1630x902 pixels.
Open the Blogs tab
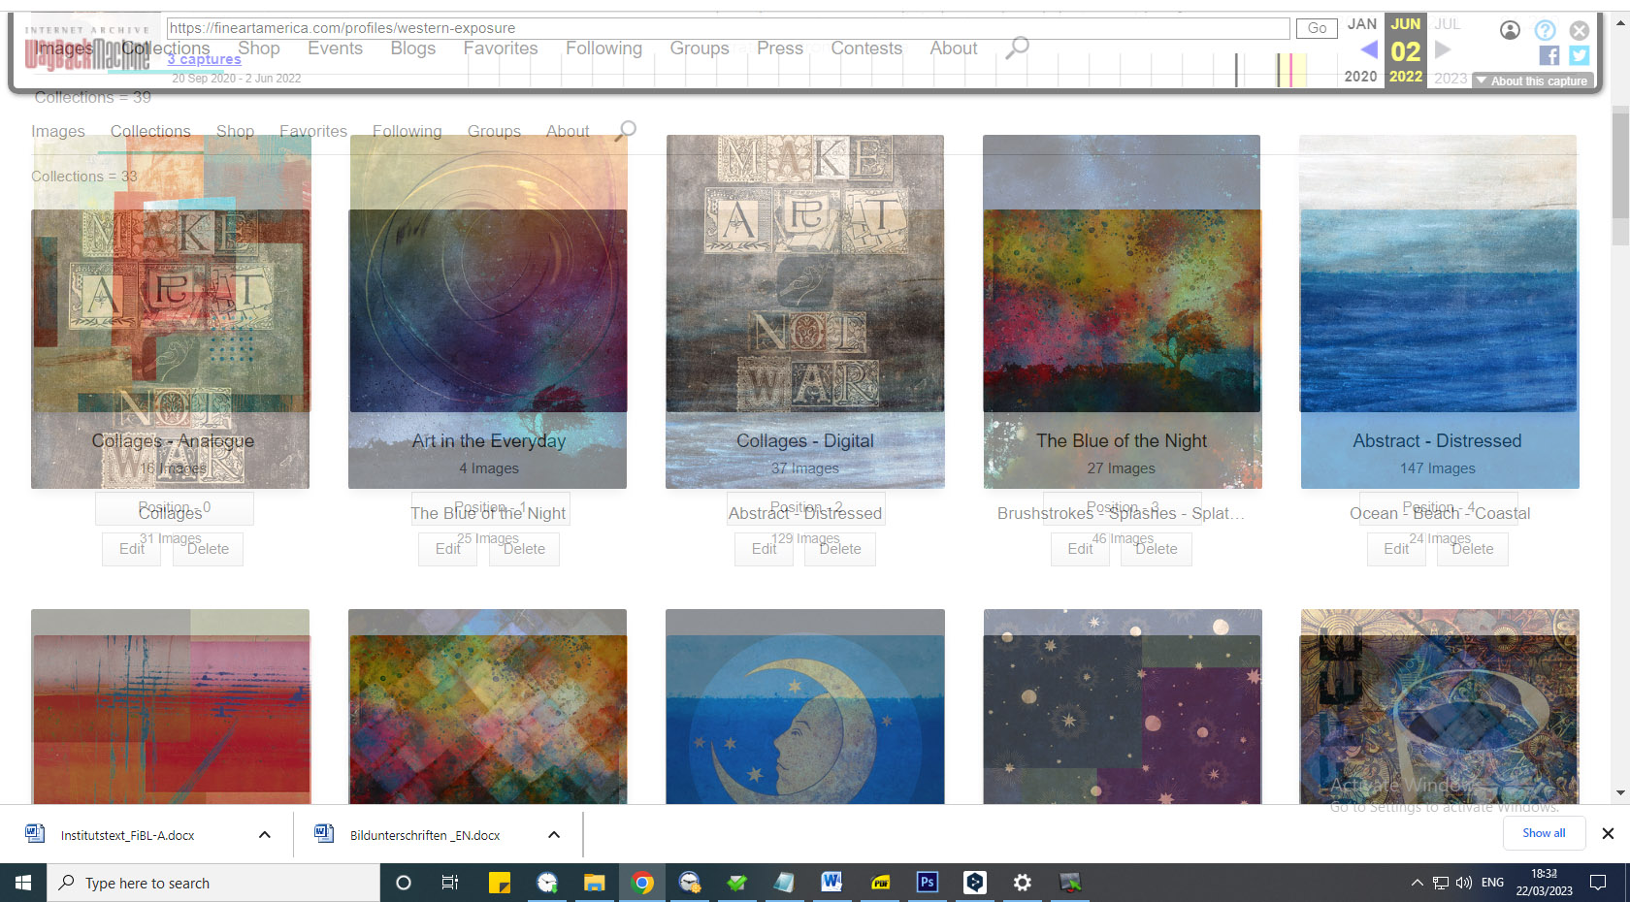[413, 48]
